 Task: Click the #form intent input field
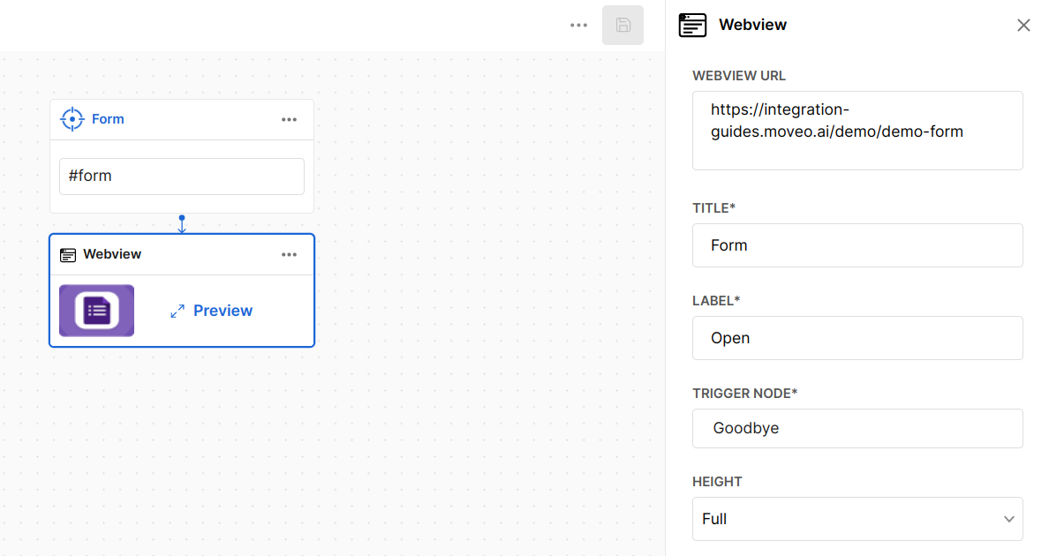point(182,177)
